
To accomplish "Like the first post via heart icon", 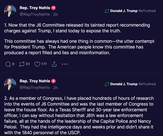I will click(37, 64).
